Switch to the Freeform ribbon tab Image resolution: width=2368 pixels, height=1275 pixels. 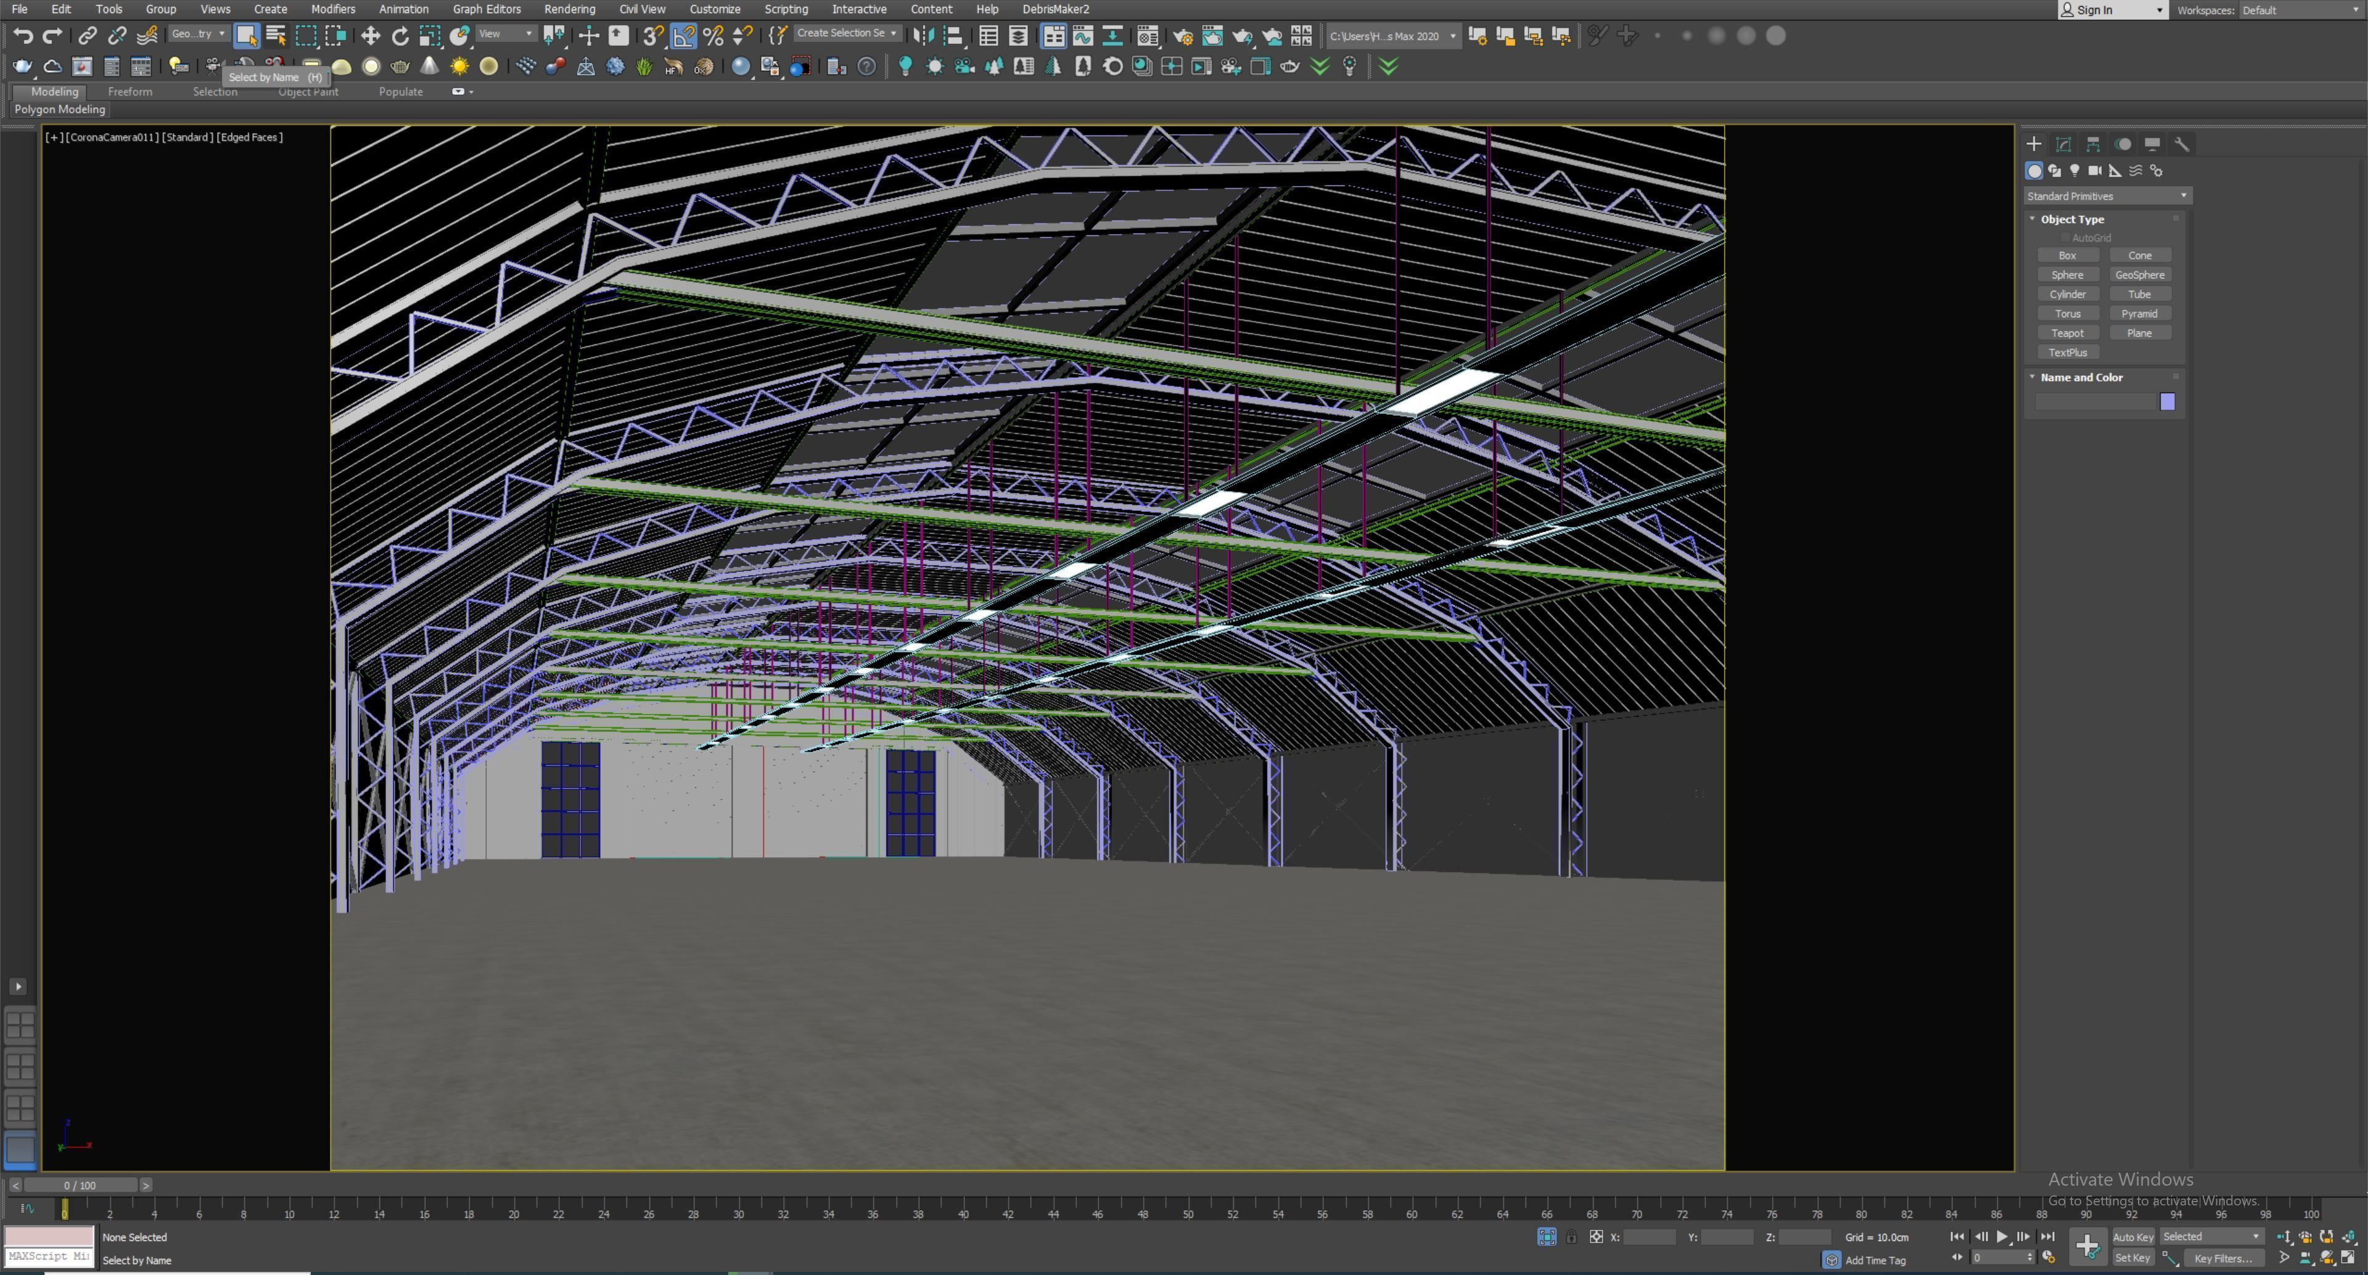click(129, 92)
